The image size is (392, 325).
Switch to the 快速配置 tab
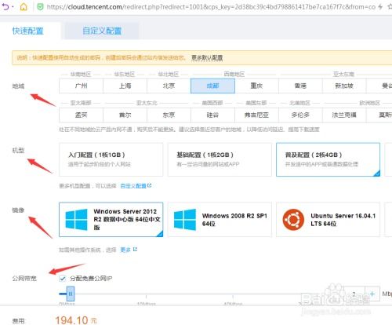coord(28,31)
